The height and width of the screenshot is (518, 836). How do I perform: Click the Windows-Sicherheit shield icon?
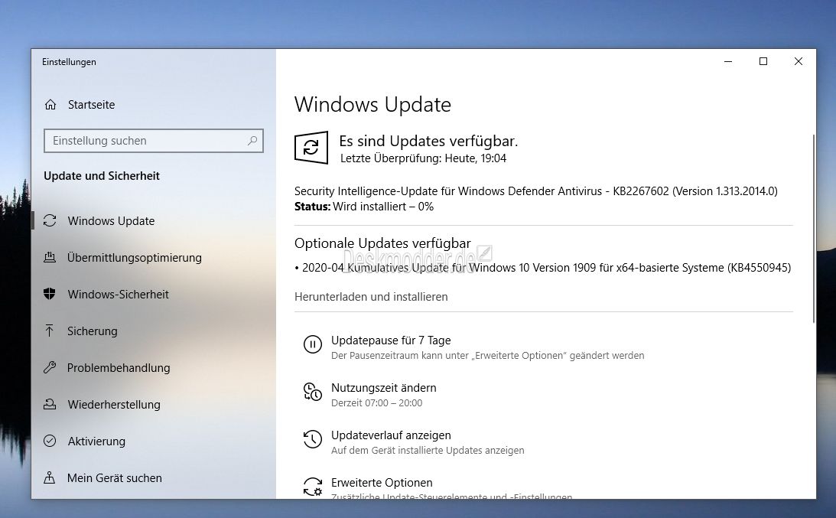(x=50, y=294)
